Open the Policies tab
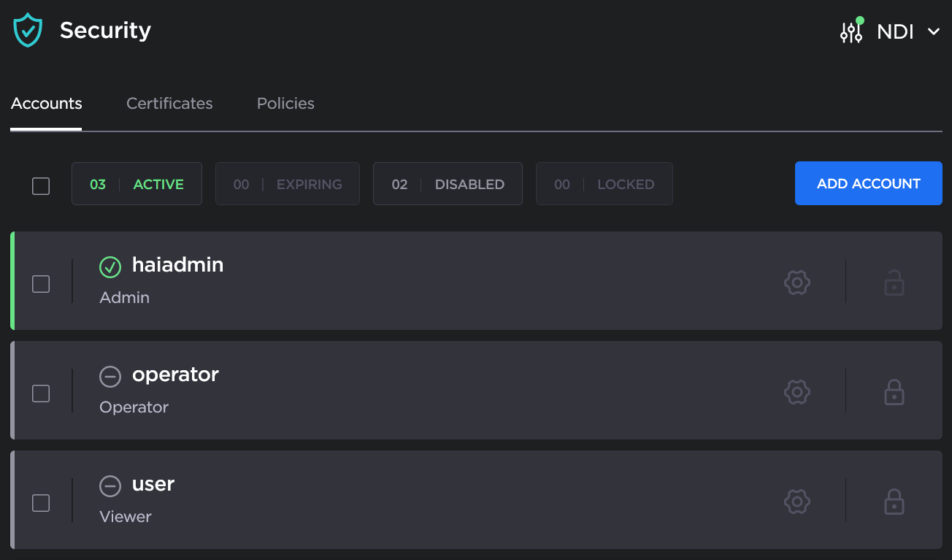Screen dimensions: 952x560 pos(285,104)
